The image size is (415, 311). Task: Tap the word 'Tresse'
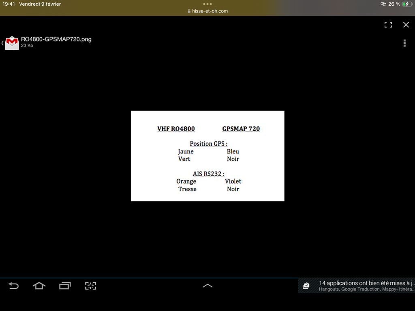click(187, 189)
